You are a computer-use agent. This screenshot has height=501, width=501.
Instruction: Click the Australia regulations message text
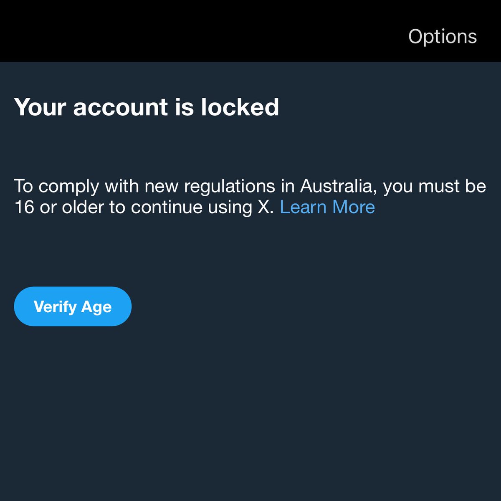(250, 197)
